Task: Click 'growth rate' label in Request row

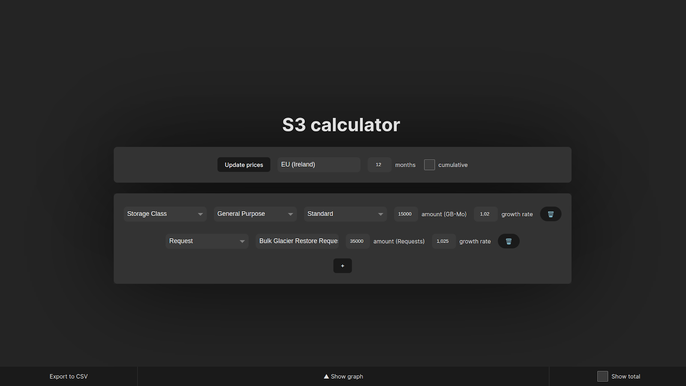Action: (475, 242)
